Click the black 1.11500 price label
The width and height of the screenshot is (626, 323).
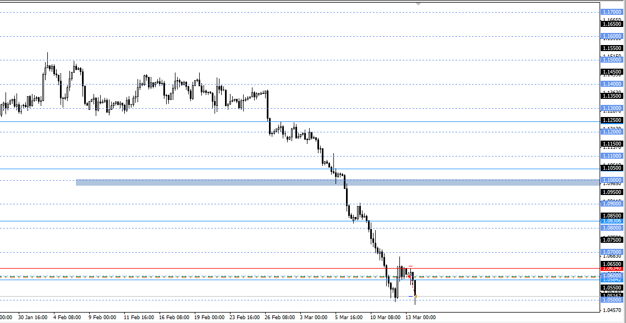612,143
